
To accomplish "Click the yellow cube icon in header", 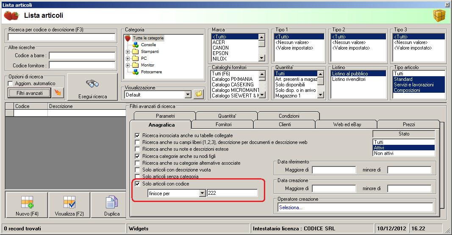I will pyautogui.click(x=439, y=15).
